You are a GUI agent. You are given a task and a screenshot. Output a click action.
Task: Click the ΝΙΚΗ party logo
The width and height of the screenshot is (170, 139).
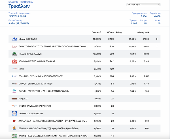point(14,69)
